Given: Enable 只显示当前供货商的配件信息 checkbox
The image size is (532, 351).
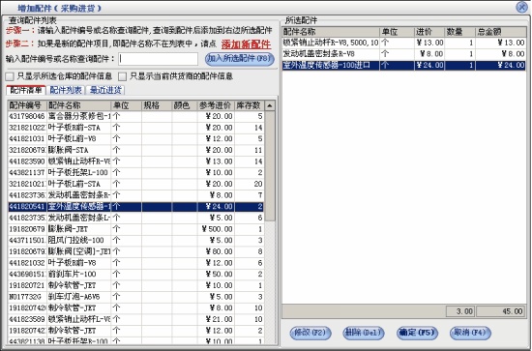Looking at the screenshot, I should pyautogui.click(x=122, y=76).
